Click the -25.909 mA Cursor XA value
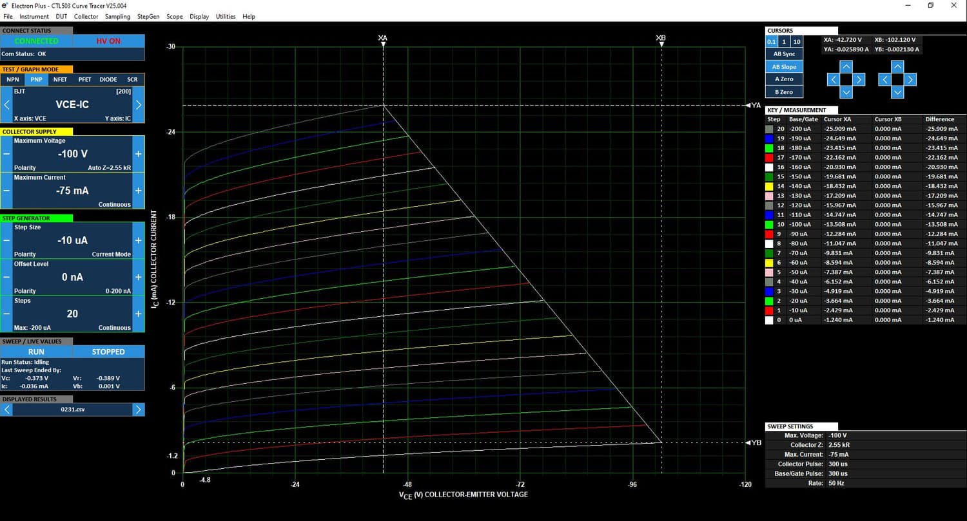 pos(841,129)
